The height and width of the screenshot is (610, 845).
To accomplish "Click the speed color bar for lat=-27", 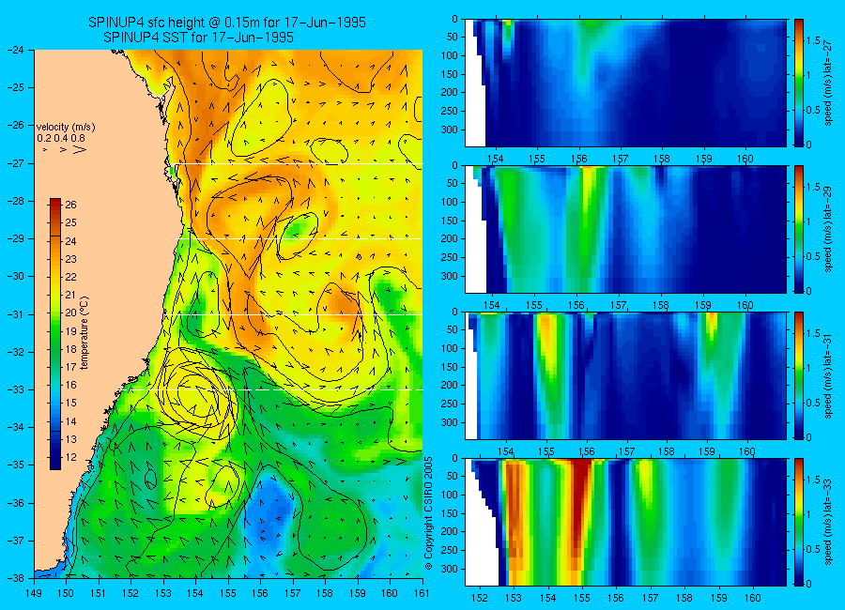I will click(x=799, y=83).
